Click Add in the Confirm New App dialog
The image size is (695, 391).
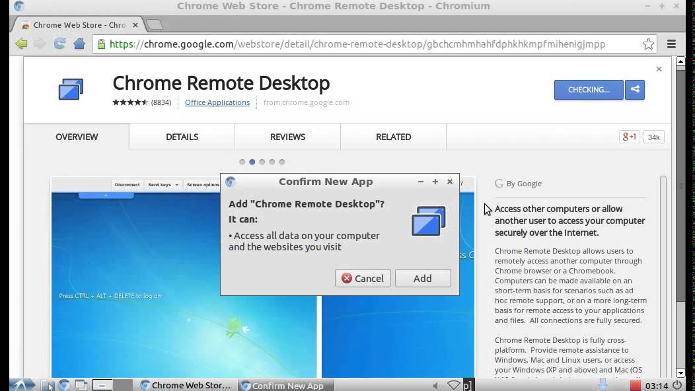point(423,278)
